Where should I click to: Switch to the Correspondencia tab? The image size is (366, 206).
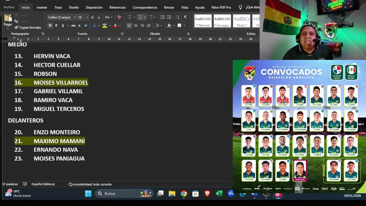(x=145, y=7)
